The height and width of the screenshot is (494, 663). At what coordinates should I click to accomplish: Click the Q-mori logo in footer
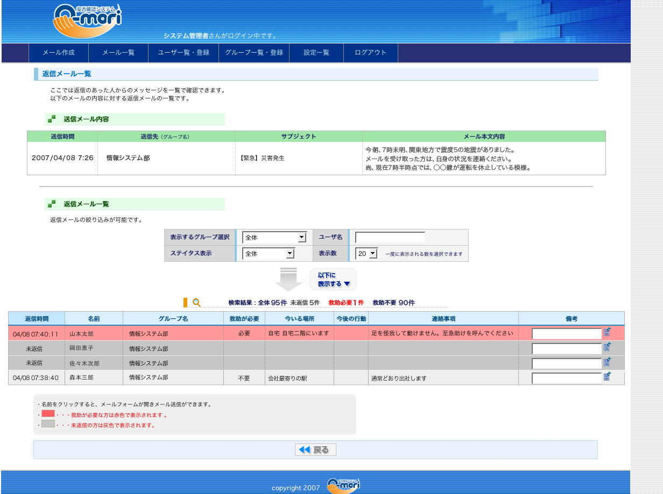343,485
